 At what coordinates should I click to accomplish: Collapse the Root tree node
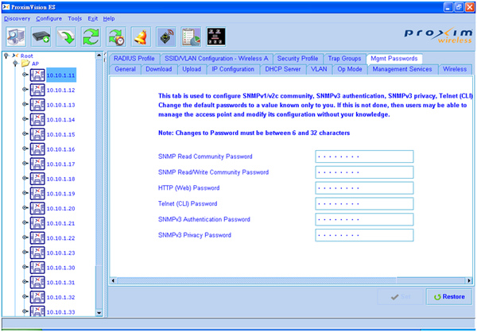click(x=6, y=56)
